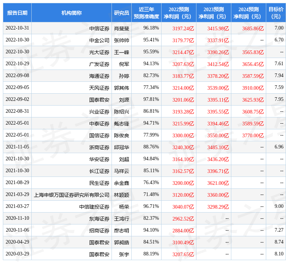Click the report date 2020-03-29

(x=17, y=254)
